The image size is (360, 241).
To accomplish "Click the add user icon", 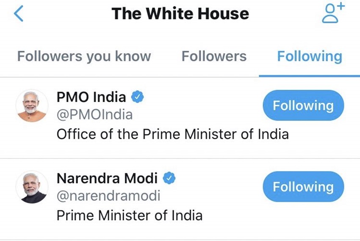I will pos(333,14).
